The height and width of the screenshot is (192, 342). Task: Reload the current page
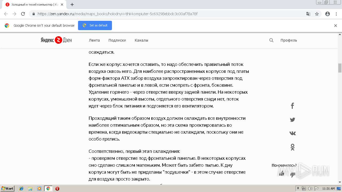[x=23, y=14]
